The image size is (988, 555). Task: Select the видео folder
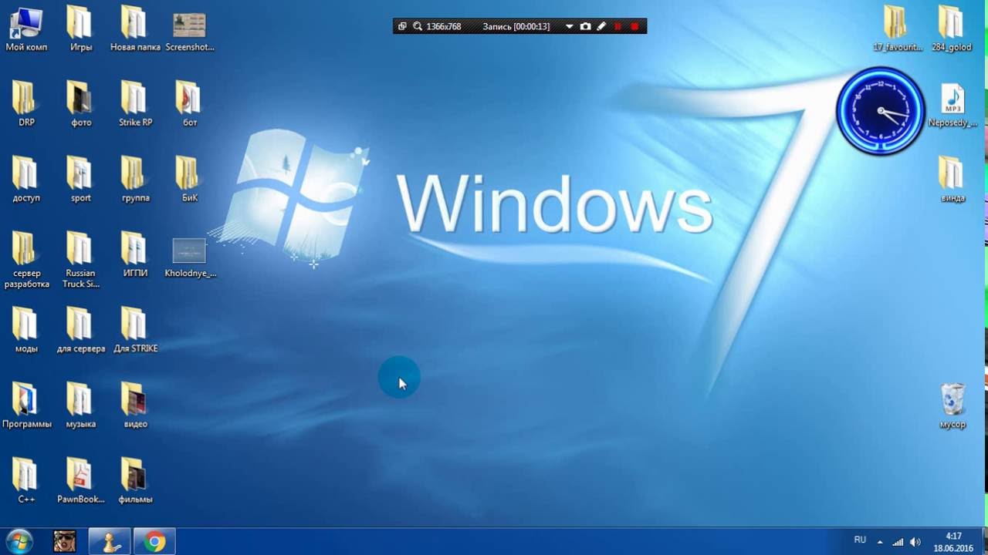135,405
